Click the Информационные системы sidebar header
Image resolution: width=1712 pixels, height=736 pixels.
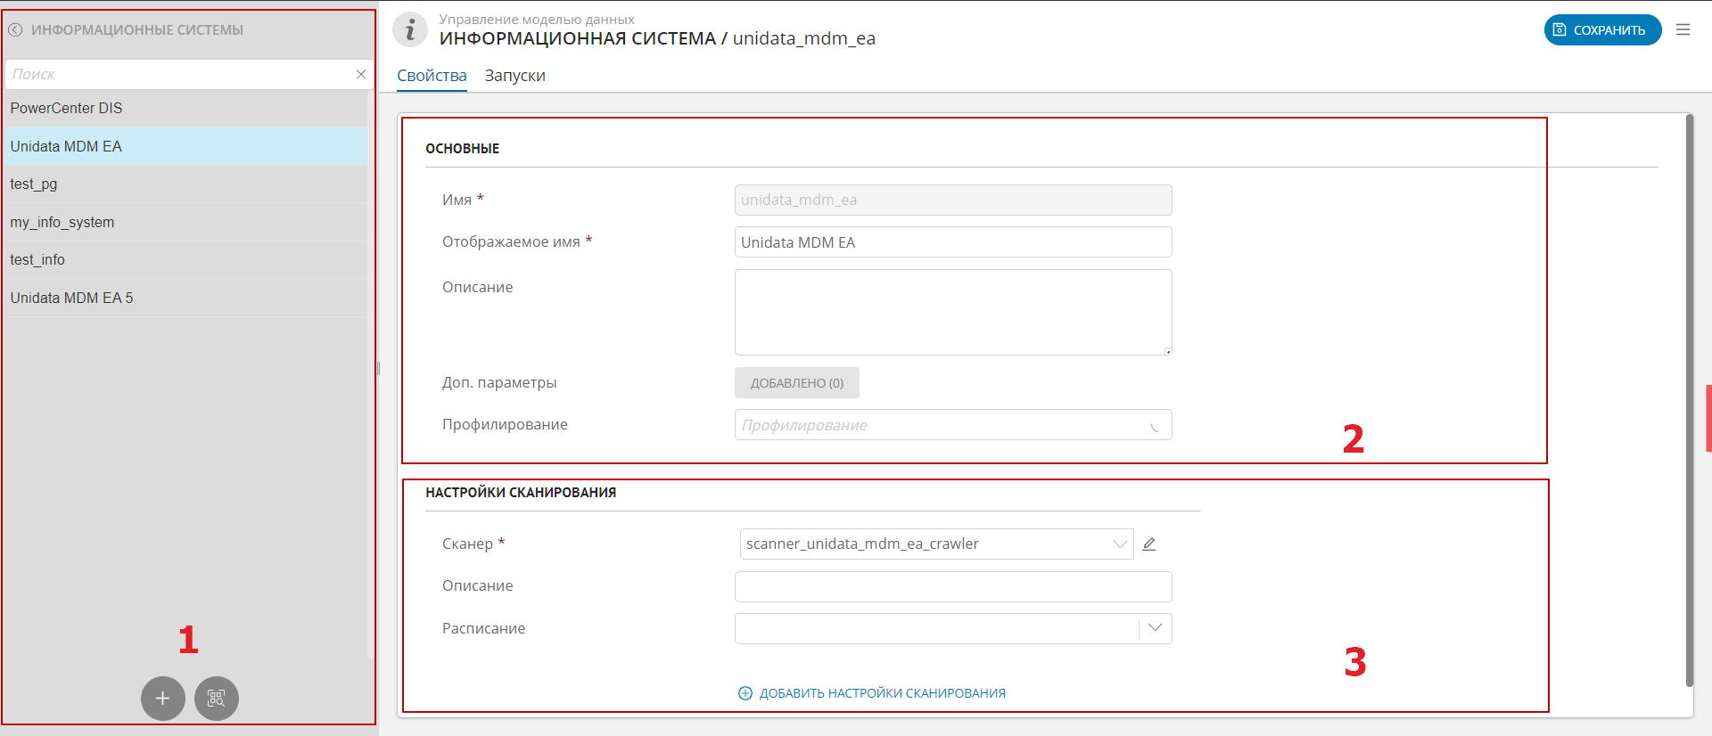137,29
